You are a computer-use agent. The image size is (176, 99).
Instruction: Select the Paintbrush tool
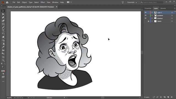pyautogui.click(x=3, y=27)
